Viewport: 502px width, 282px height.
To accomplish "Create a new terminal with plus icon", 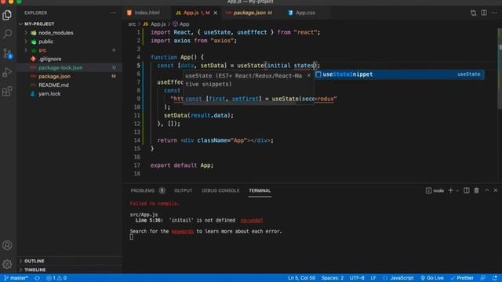I will 450,190.
